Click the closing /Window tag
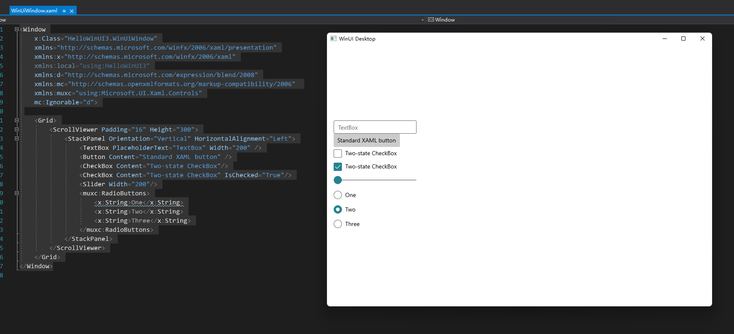The height and width of the screenshot is (334, 734). point(36,266)
